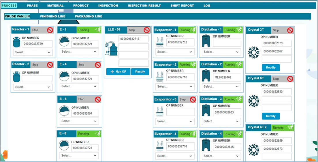The width and height of the screenshot is (318, 162).
Task: Open the MATERIAL menu
Action: click(x=55, y=6)
